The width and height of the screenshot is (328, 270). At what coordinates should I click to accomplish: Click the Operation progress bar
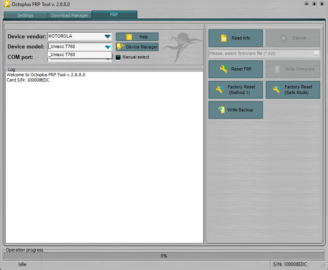[x=164, y=256]
